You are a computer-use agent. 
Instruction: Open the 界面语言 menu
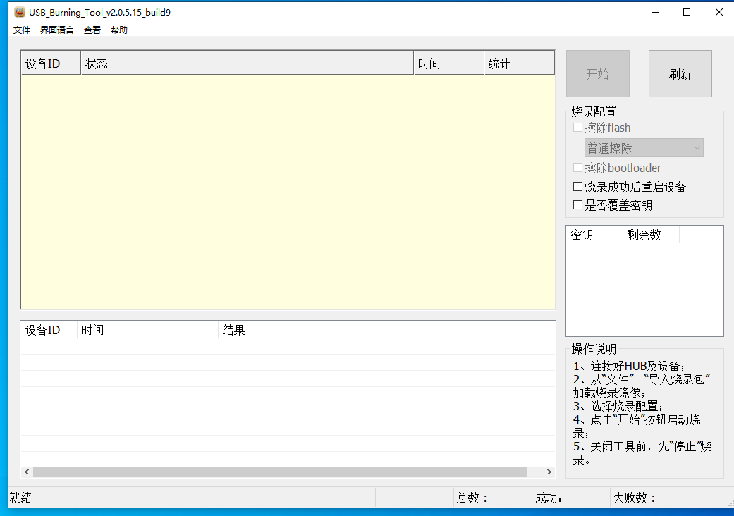[56, 30]
